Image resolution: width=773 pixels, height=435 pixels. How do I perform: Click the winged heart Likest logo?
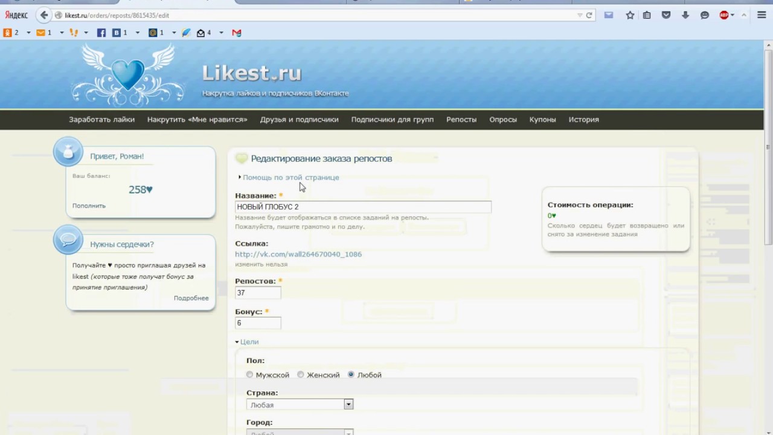pos(127,74)
